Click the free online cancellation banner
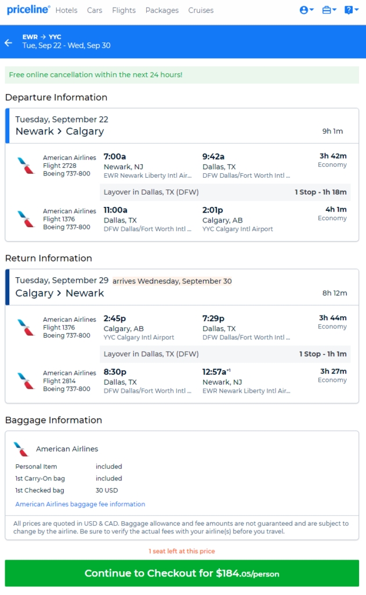Viewport: 366px width, 595px height. [x=182, y=75]
